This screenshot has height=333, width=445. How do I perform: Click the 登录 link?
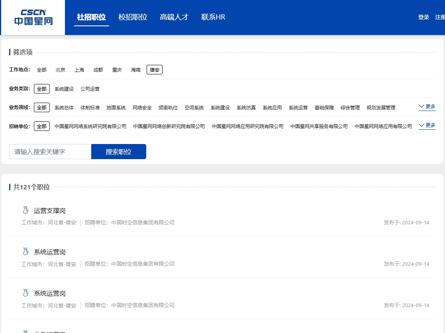pos(423,17)
